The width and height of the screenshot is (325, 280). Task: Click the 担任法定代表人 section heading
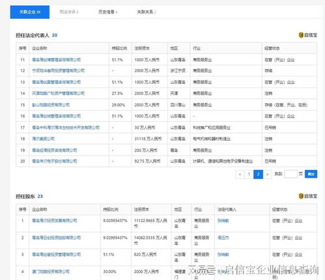click(33, 35)
